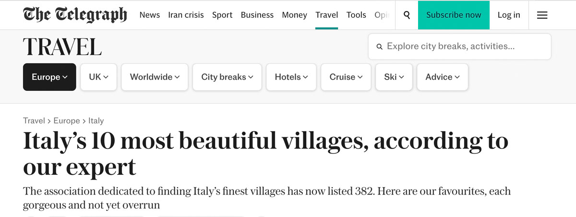Expand the Cruise dropdown

tap(346, 77)
